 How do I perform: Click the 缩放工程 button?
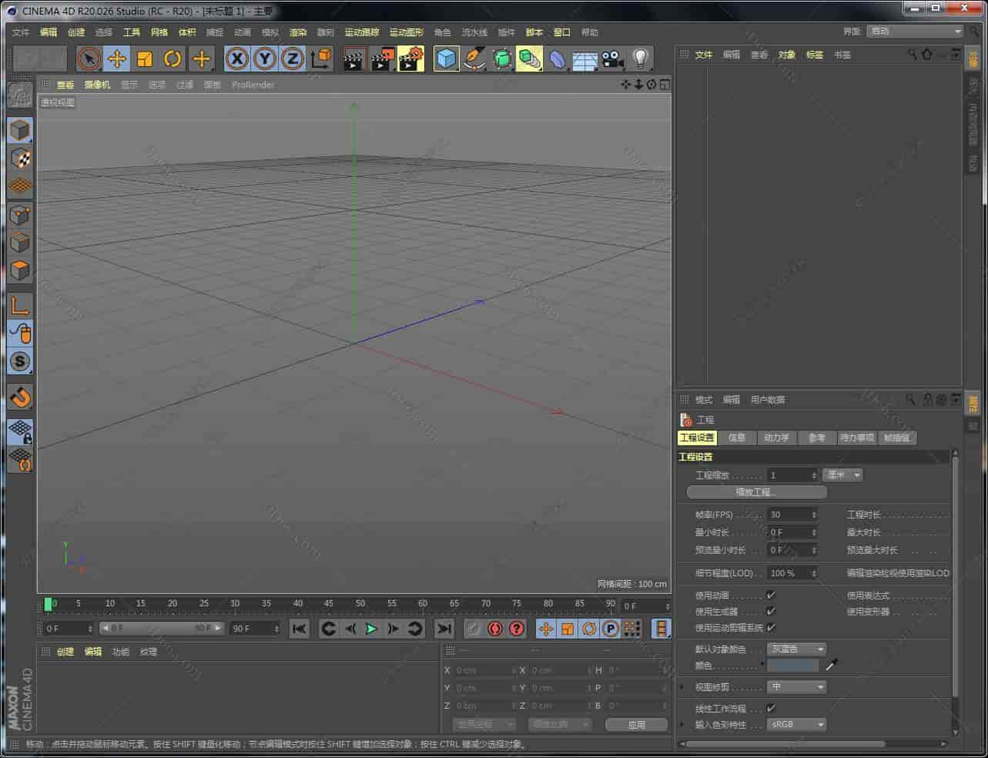point(756,492)
